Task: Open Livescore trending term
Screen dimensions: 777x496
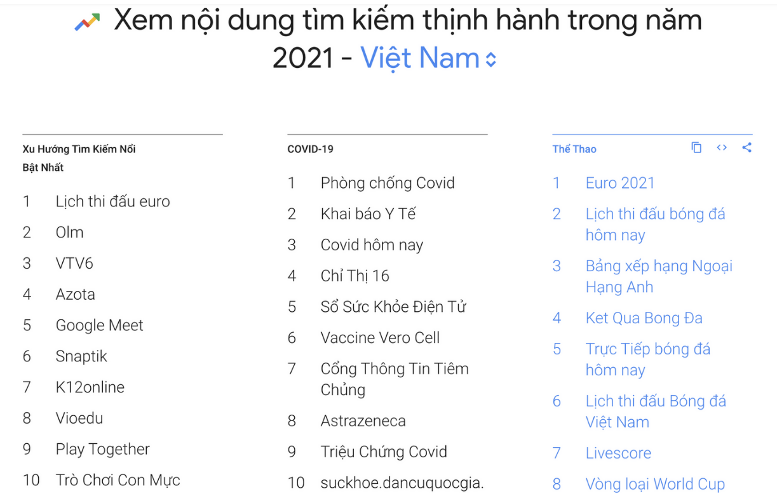Action: point(618,453)
